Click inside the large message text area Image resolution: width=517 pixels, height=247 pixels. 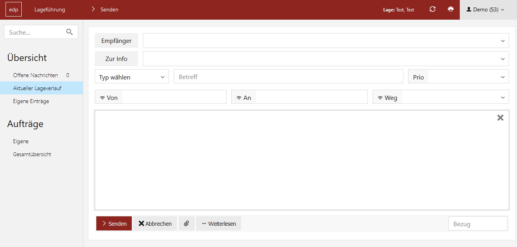click(x=302, y=160)
